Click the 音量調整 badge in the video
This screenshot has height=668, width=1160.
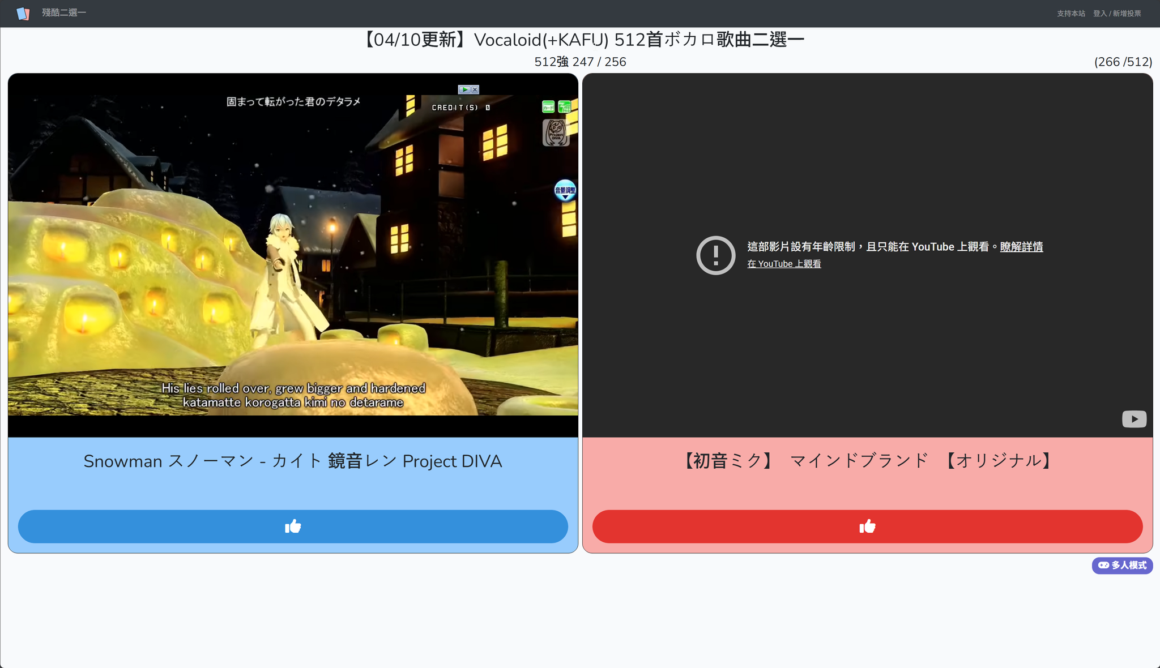pos(565,190)
